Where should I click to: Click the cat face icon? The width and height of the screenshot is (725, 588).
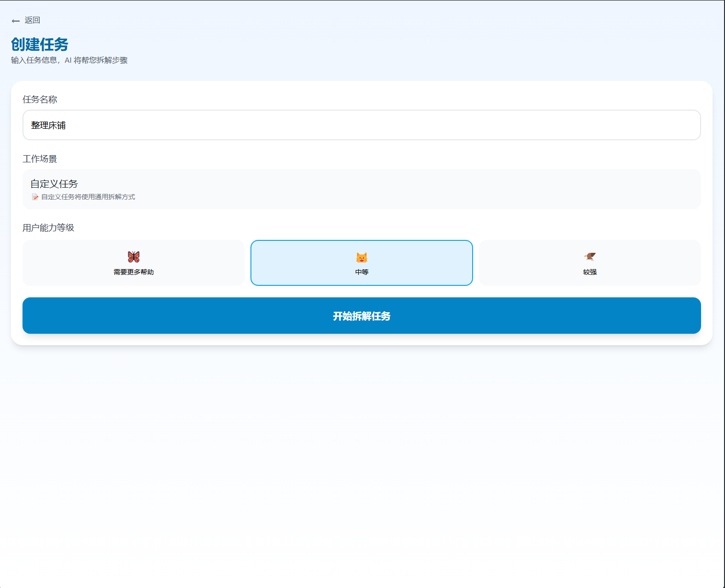click(x=362, y=258)
